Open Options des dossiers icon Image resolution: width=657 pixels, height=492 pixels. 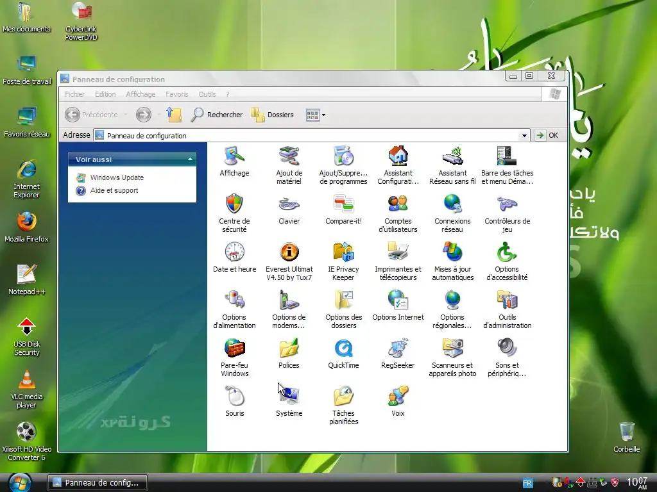343,309
